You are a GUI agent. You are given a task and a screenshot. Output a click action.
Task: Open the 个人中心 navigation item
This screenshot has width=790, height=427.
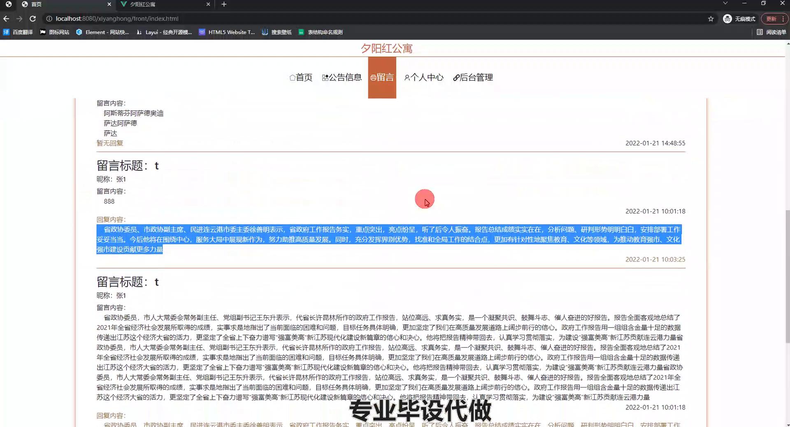(424, 77)
